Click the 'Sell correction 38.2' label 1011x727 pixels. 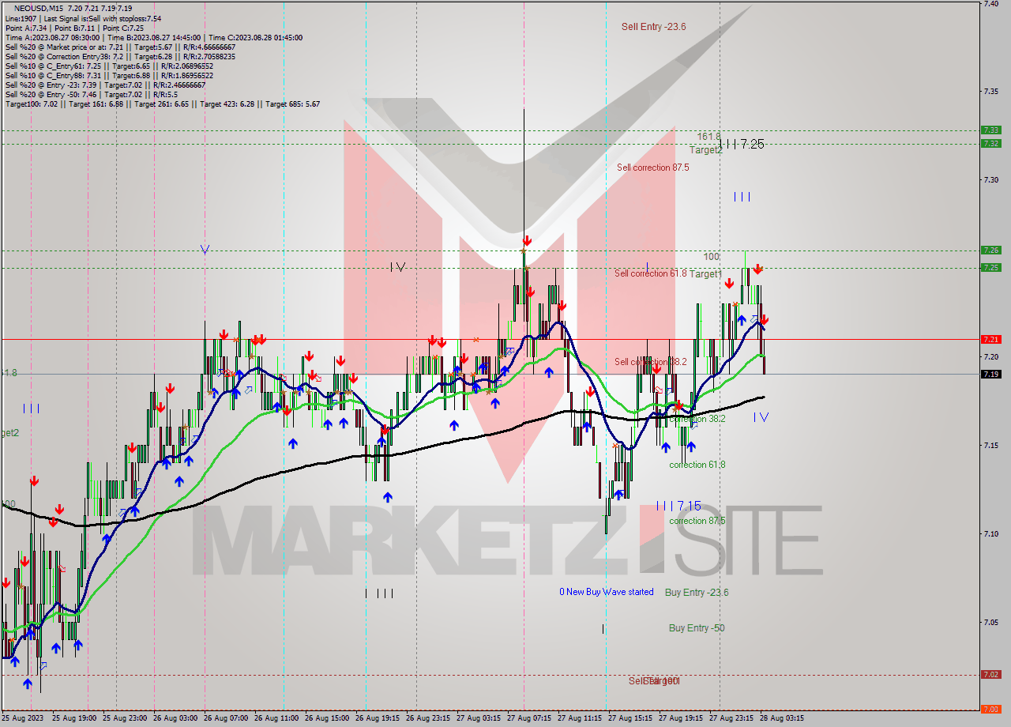(x=651, y=362)
